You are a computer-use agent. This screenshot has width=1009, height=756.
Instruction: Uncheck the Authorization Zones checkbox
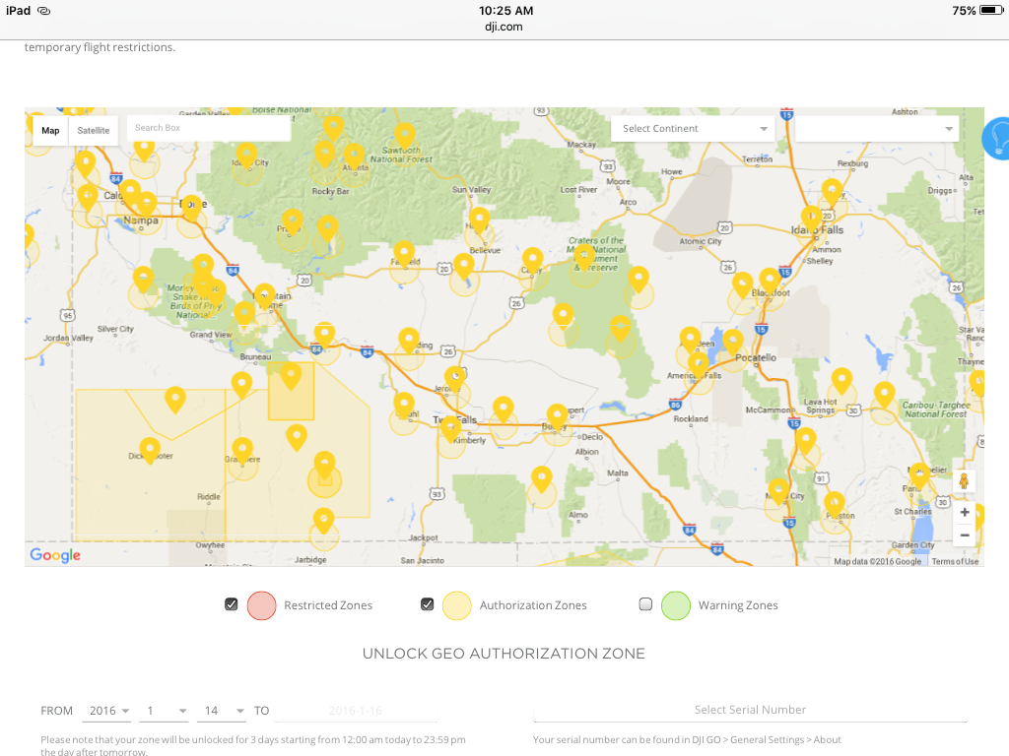click(428, 604)
